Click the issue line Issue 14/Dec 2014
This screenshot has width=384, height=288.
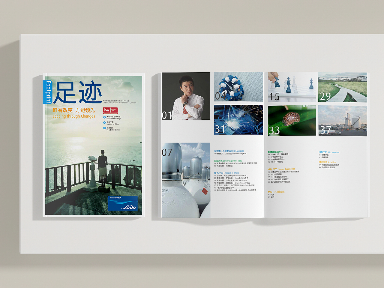[x=120, y=103]
